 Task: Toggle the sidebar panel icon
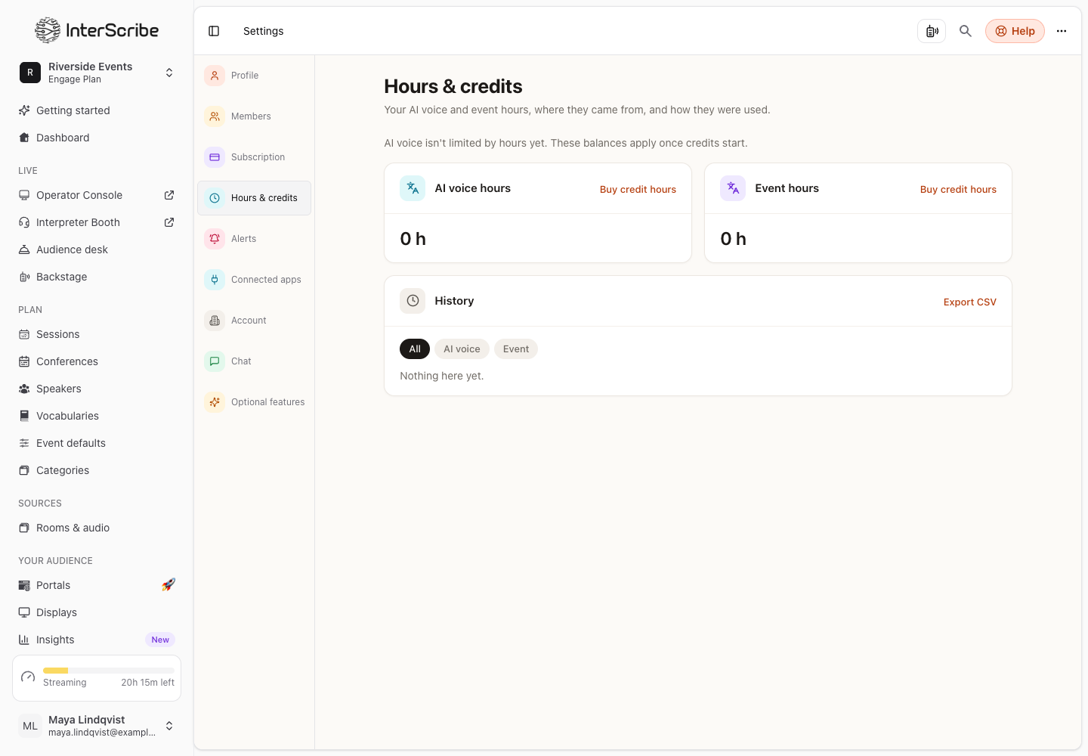tap(214, 31)
